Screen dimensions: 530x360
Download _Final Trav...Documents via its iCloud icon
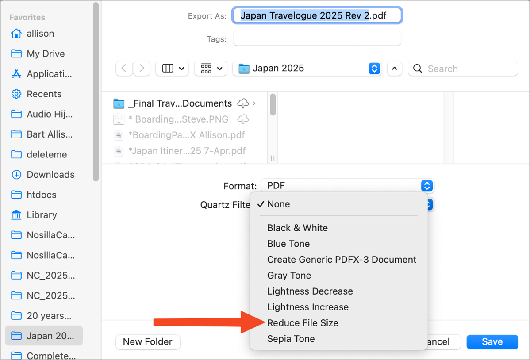coord(242,103)
